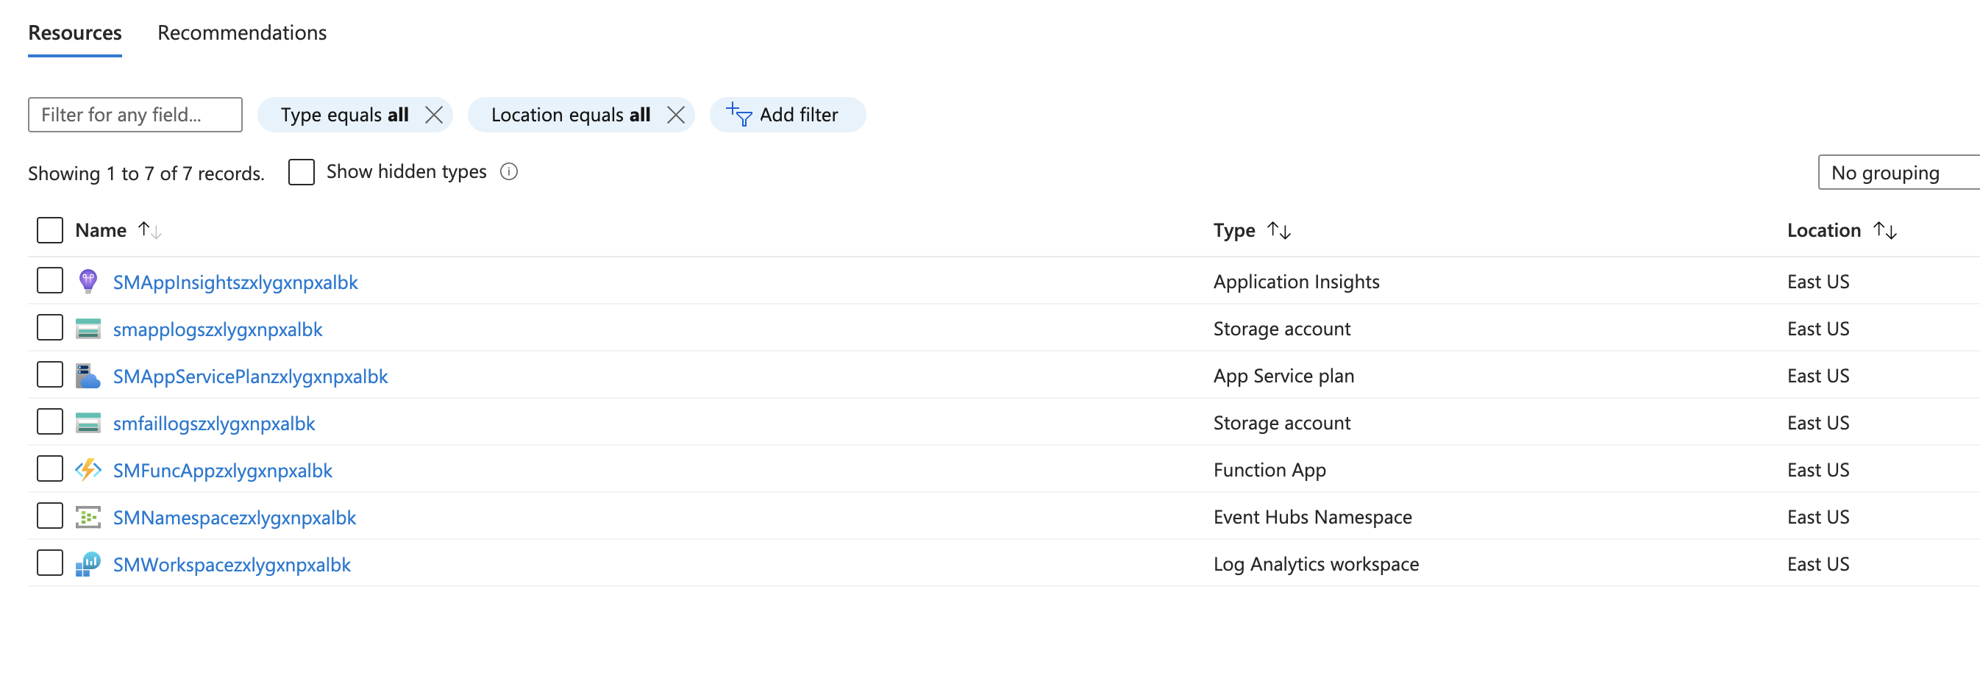Open the No grouping dropdown
Screen dimensions: 1980x681
tap(1897, 172)
